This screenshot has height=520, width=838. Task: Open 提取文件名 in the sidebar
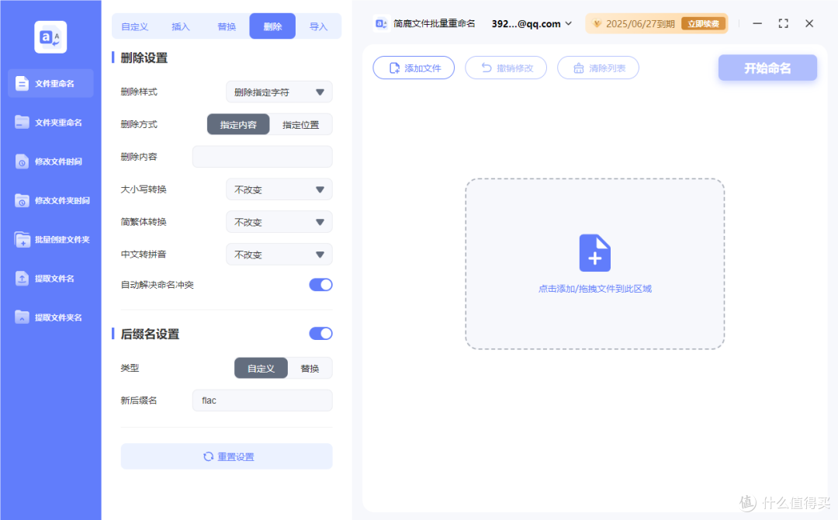[50, 279]
